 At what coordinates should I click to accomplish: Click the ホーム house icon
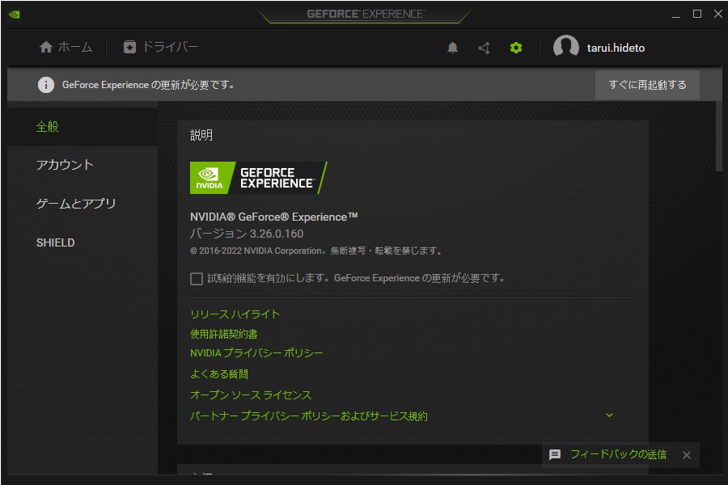(x=46, y=47)
